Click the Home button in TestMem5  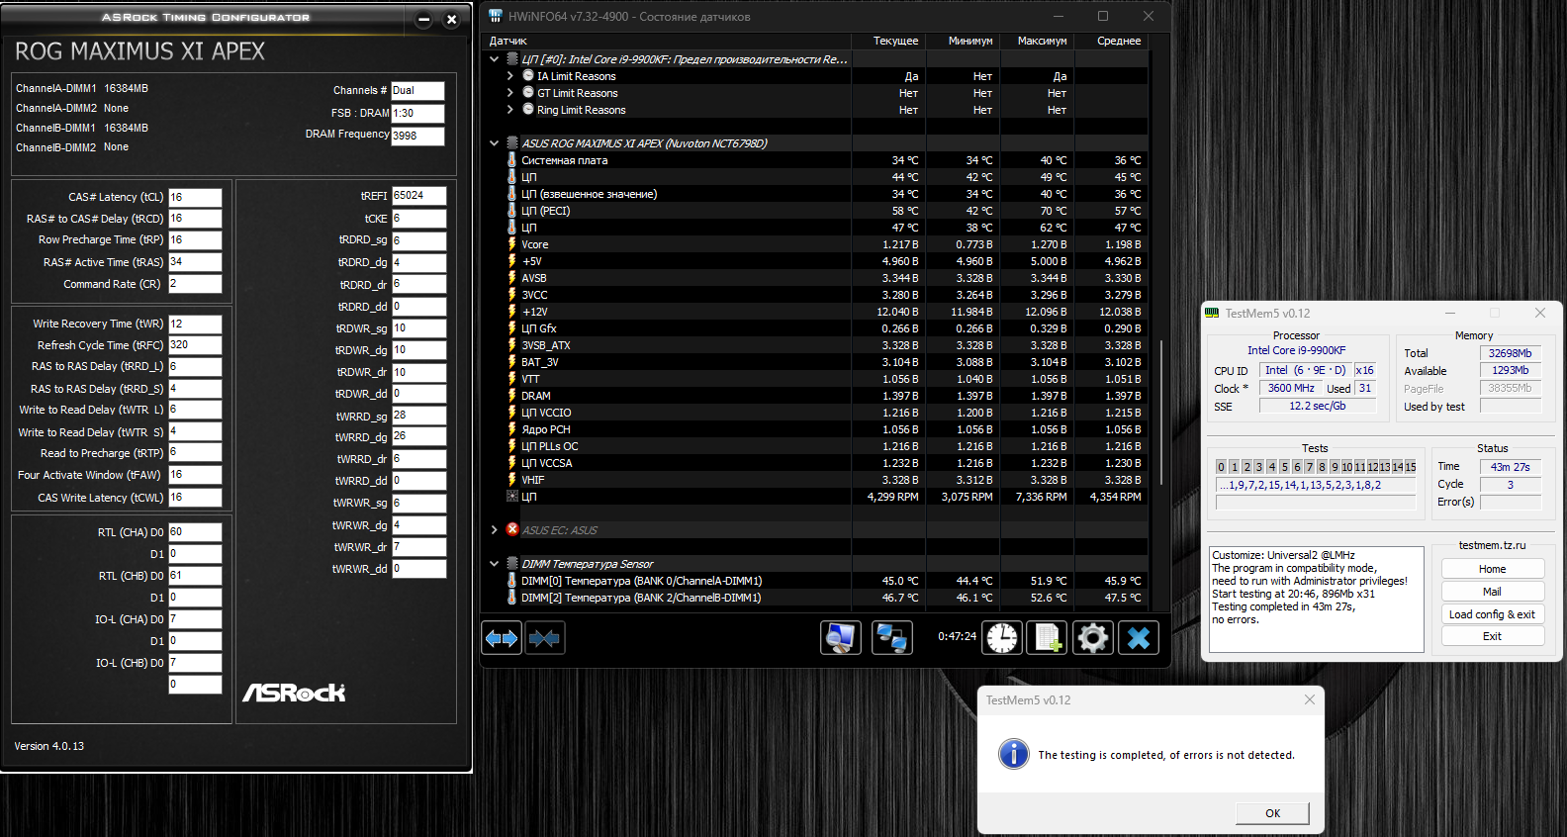click(x=1493, y=569)
